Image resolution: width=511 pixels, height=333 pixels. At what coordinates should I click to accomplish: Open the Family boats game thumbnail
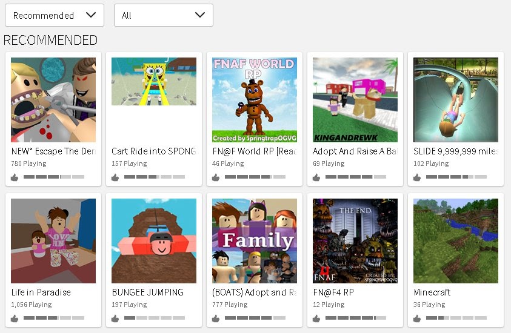(255, 241)
